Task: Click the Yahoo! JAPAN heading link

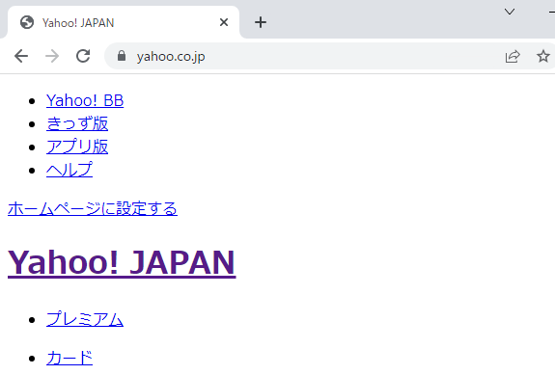Action: coord(122,262)
